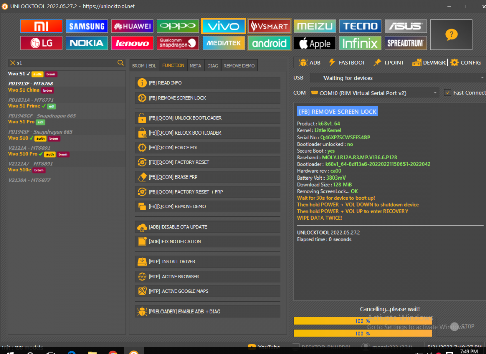Viewport: 486px width, 354px height.
Task: Run [FB][QCOM] ERASE FRP
Action: [x=208, y=177]
